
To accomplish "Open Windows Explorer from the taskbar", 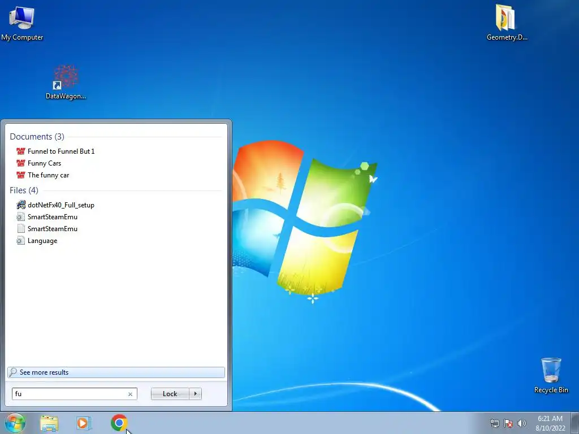I will coord(49,423).
